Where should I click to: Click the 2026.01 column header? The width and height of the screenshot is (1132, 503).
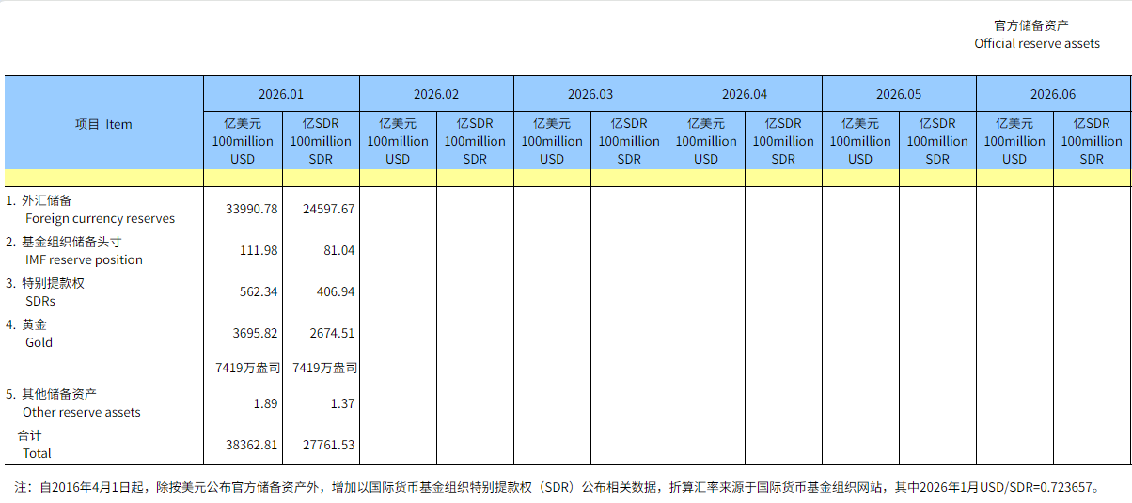(281, 94)
